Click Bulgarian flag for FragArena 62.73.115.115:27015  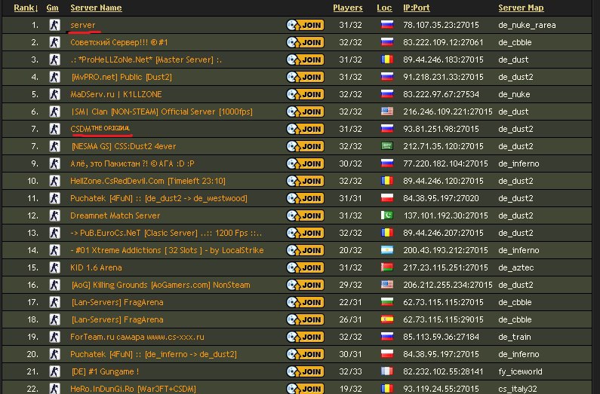pyautogui.click(x=387, y=302)
